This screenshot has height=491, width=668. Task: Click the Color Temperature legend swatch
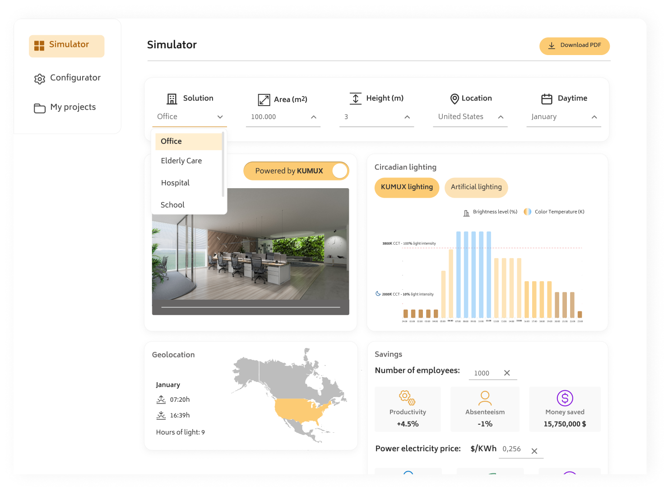point(527,212)
